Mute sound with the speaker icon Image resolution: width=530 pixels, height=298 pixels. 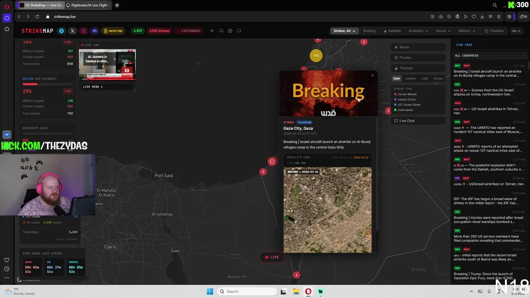[x=212, y=31]
